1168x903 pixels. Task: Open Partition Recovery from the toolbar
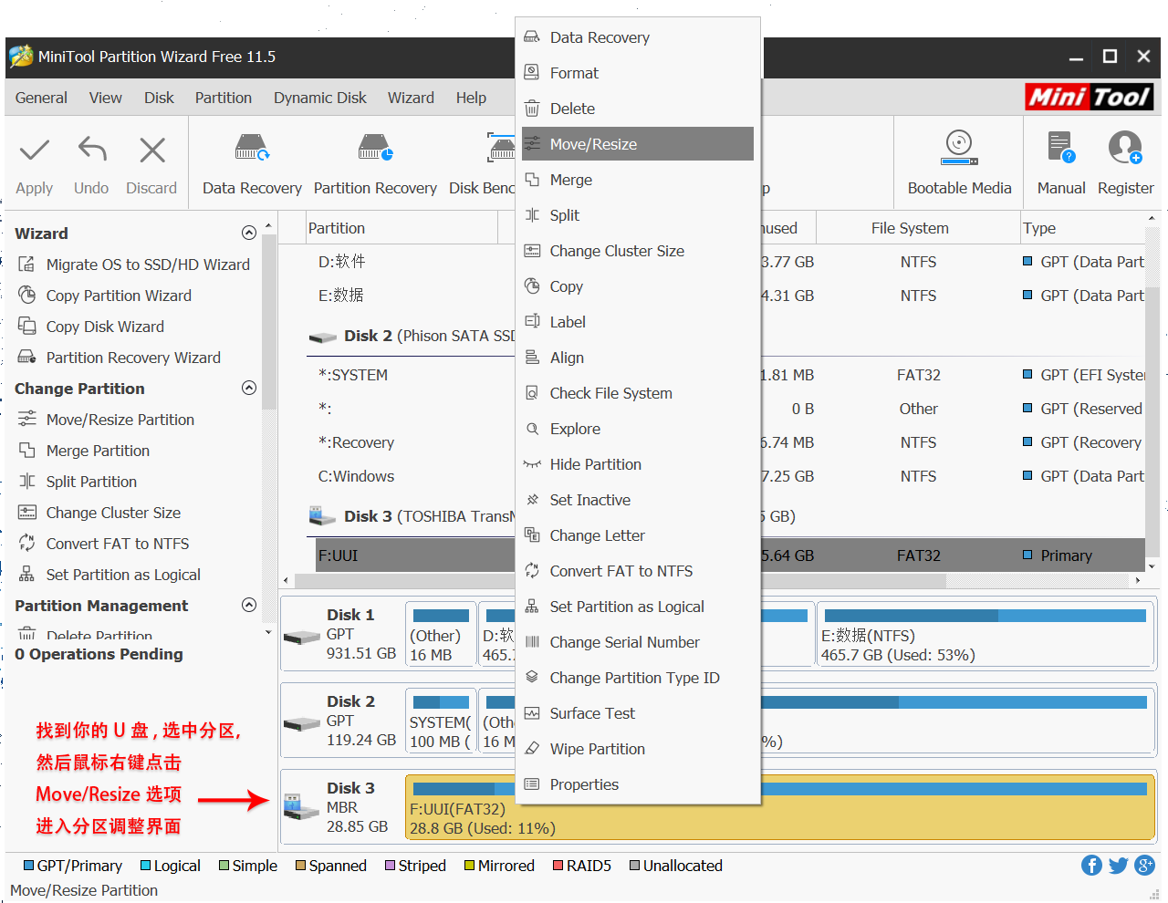[x=375, y=149]
